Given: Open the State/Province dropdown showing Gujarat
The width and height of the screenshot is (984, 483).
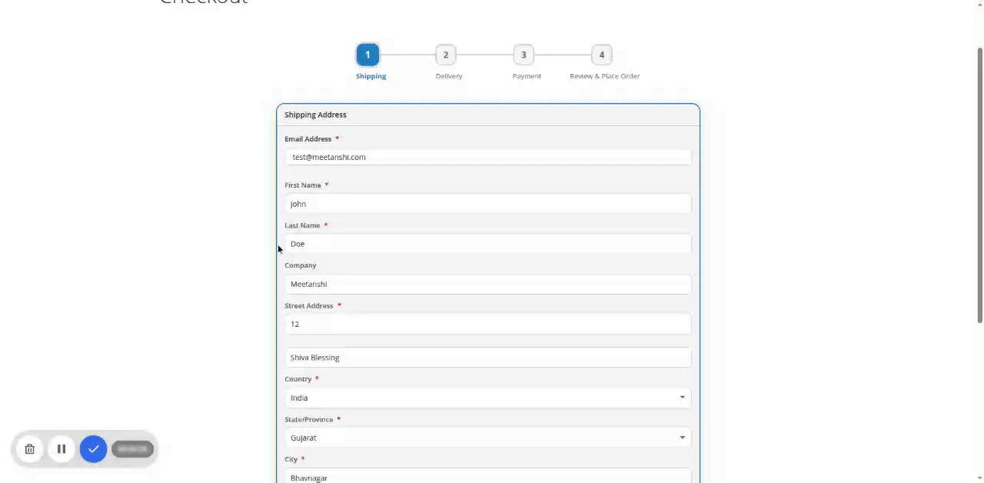Looking at the screenshot, I should click(x=488, y=438).
